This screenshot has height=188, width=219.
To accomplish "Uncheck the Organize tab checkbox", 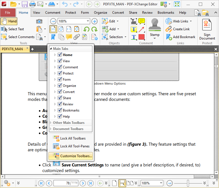I will click(x=60, y=86).
